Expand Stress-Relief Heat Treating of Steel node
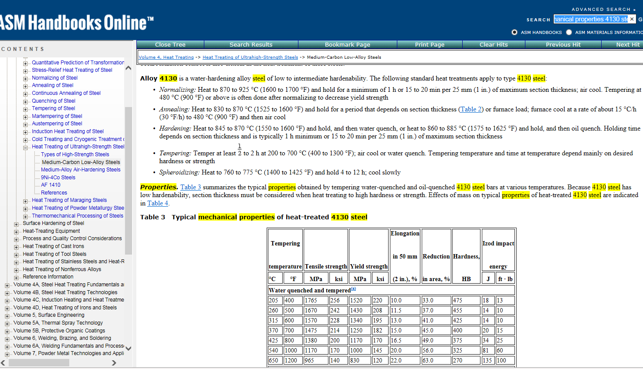This screenshot has height=369, width=643. click(25, 71)
